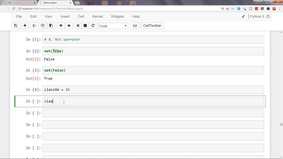Open the cell type Code dropdown
283x159 pixels.
click(x=113, y=26)
